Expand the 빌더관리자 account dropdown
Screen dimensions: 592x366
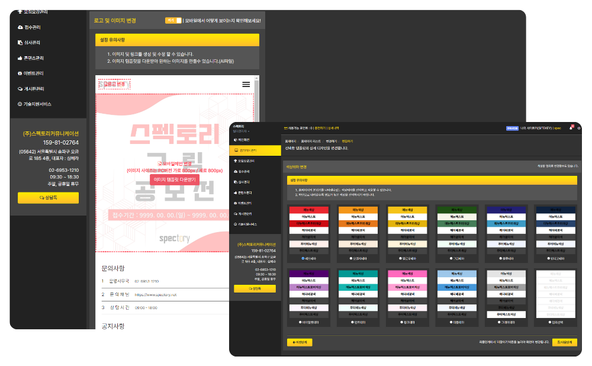(241, 131)
